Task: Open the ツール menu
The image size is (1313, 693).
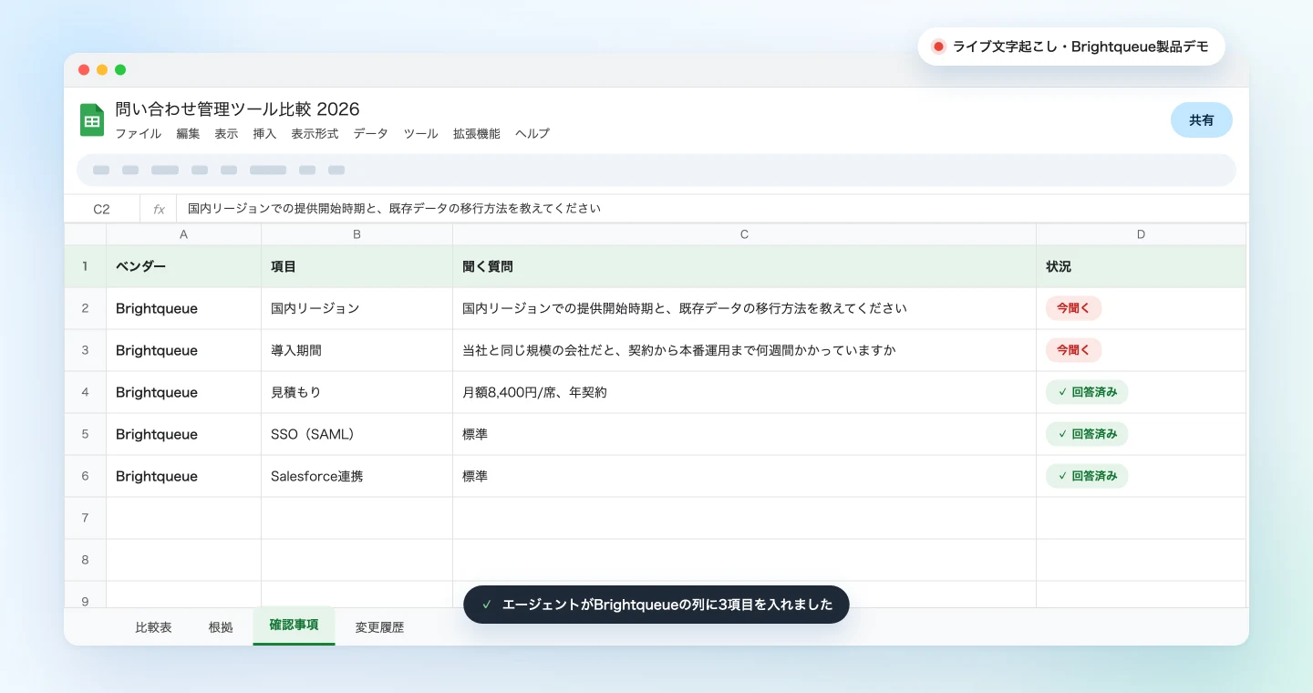Action: tap(420, 134)
